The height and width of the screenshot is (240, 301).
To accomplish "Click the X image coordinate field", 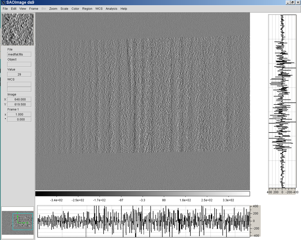I will point(19,99).
